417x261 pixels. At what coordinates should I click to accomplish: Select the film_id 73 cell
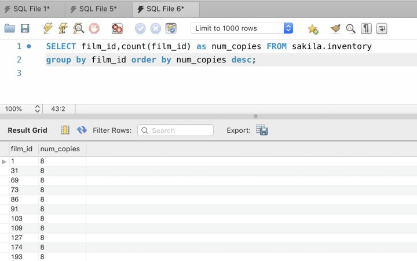pyautogui.click(x=24, y=189)
